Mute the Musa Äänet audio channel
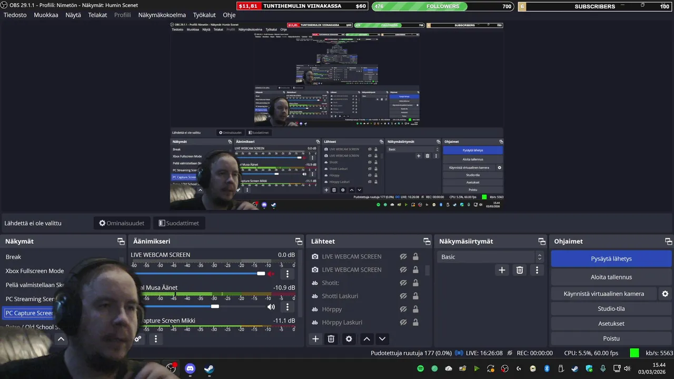The height and width of the screenshot is (379, 674). click(271, 306)
